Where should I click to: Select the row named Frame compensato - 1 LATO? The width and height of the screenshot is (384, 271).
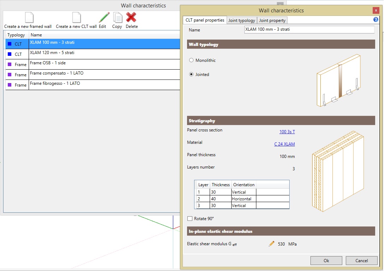tap(93, 75)
